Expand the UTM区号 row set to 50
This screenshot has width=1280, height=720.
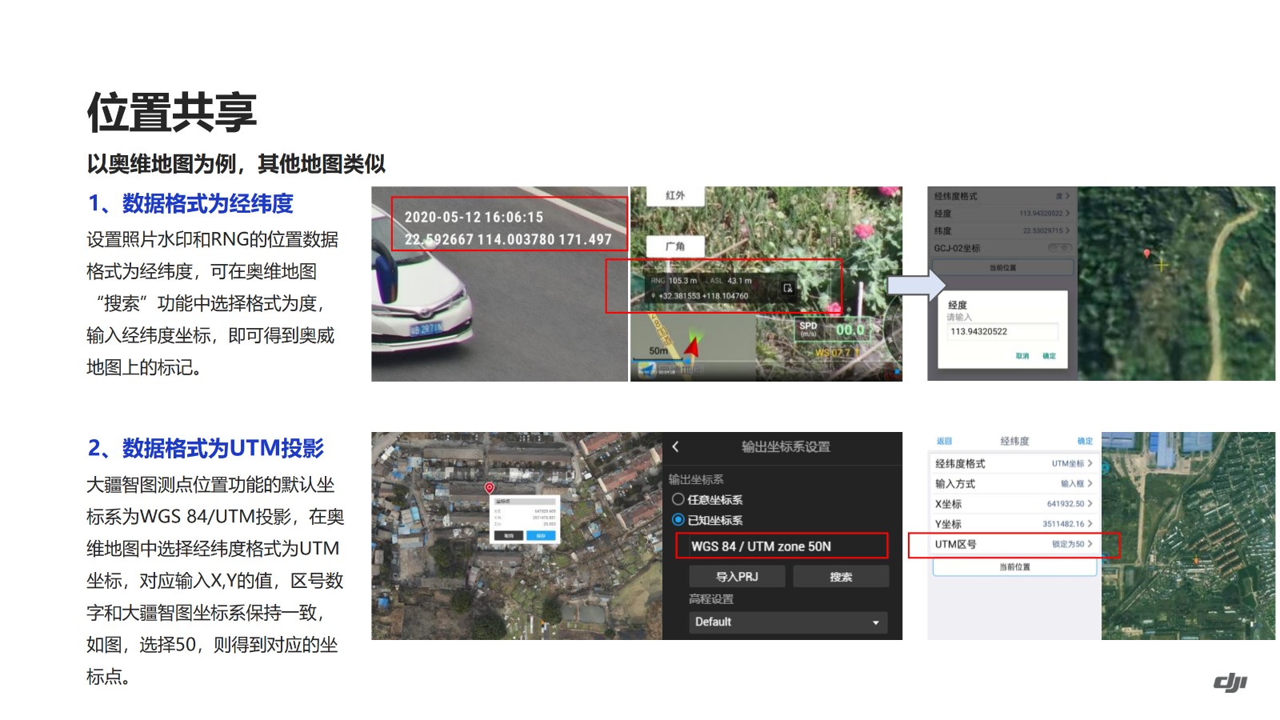click(1014, 544)
